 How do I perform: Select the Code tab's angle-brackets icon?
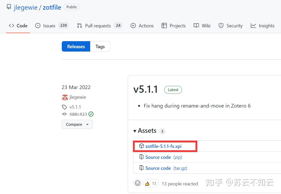[x=11, y=26]
